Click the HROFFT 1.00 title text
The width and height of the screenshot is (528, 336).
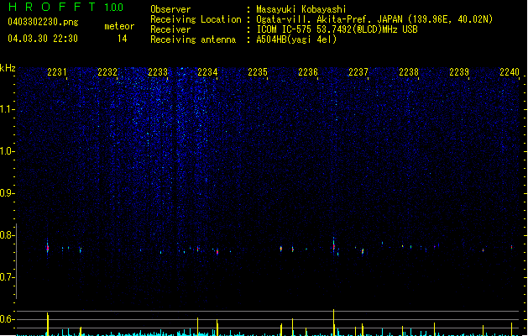[66, 7]
